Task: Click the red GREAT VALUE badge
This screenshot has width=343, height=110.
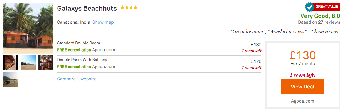Action: [x=327, y=7]
